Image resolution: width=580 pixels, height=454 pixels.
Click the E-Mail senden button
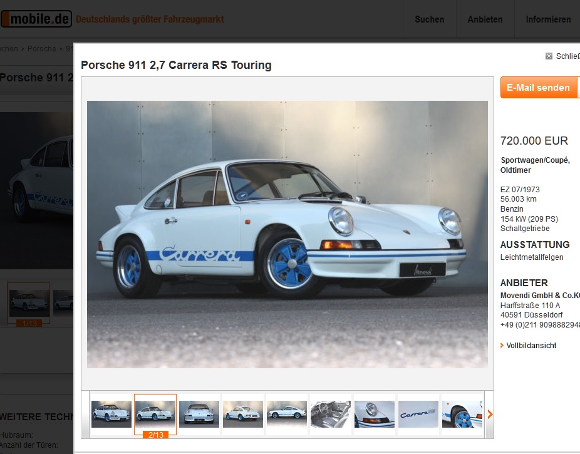pyautogui.click(x=538, y=88)
